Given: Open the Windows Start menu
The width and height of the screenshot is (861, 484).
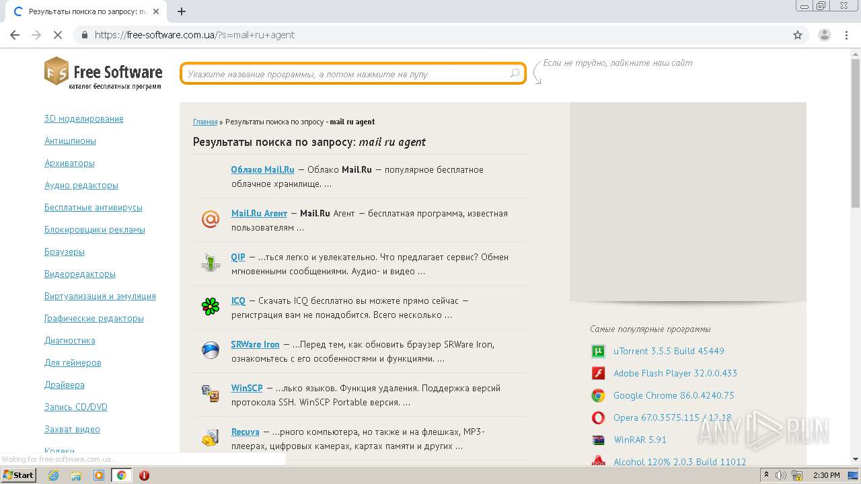Looking at the screenshot, I should (19, 475).
